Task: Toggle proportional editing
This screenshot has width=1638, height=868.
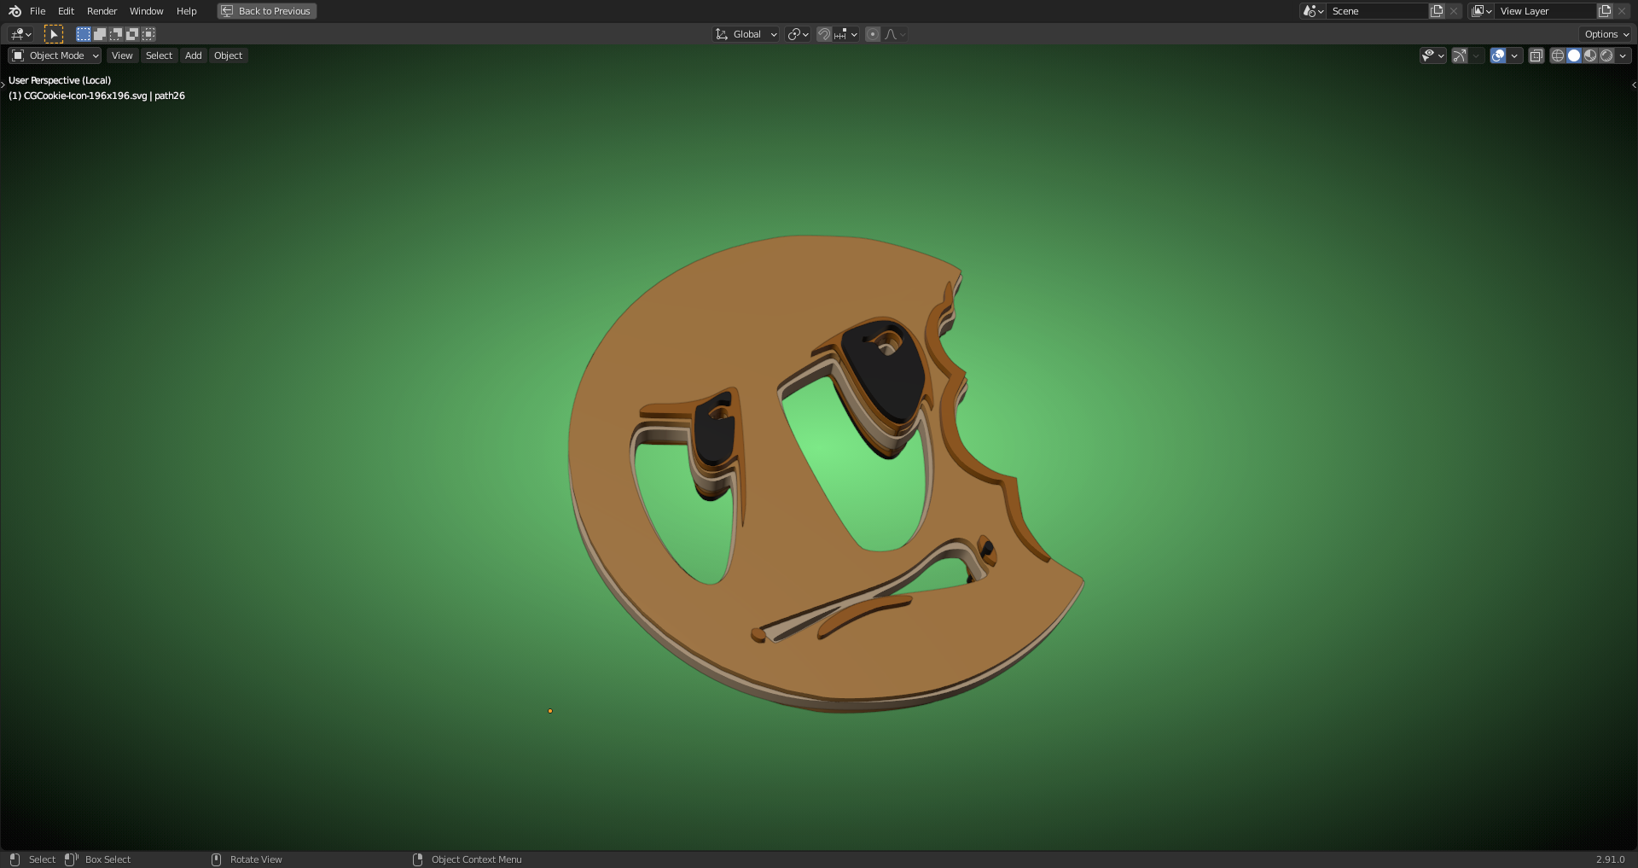Action: [873, 34]
